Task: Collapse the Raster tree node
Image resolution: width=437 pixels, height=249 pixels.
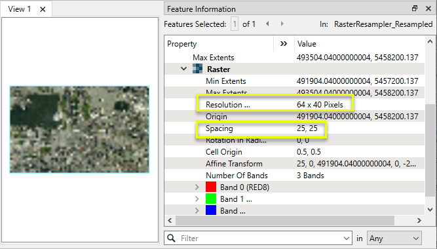Action: (x=183, y=69)
